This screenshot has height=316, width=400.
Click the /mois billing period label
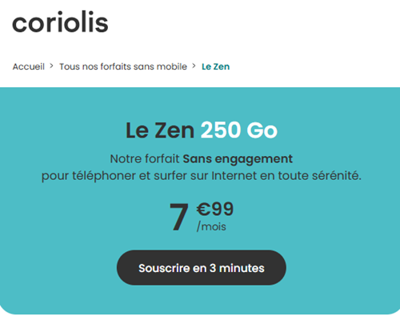[211, 226]
